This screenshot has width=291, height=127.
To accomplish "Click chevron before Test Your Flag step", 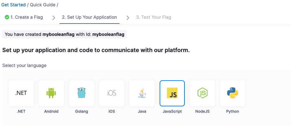I will coord(128,17).
